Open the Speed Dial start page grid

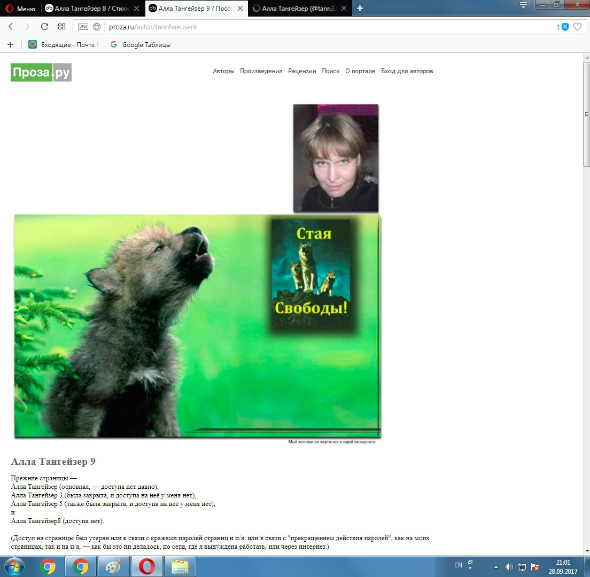pos(61,27)
